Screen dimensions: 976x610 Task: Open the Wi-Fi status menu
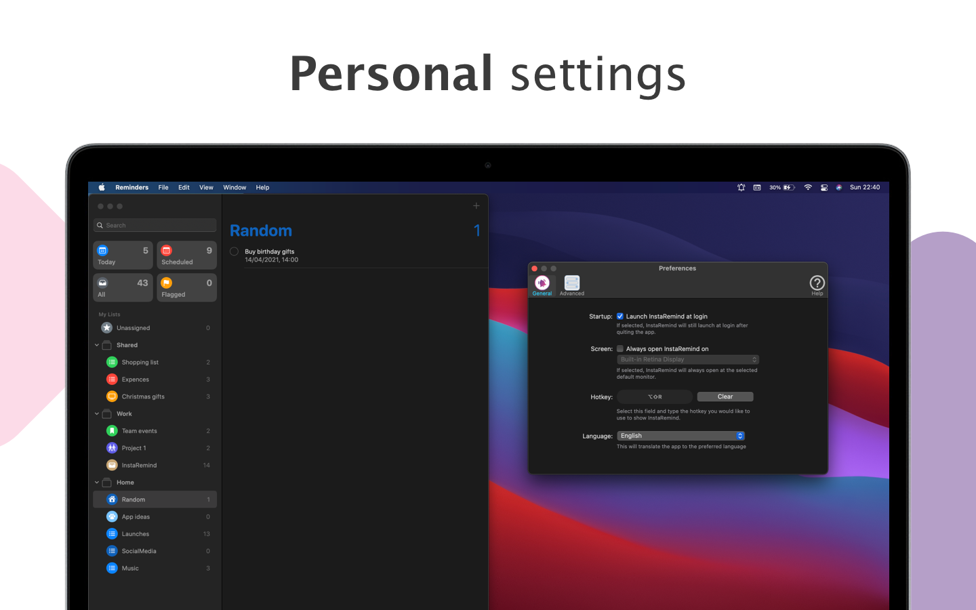tap(808, 187)
